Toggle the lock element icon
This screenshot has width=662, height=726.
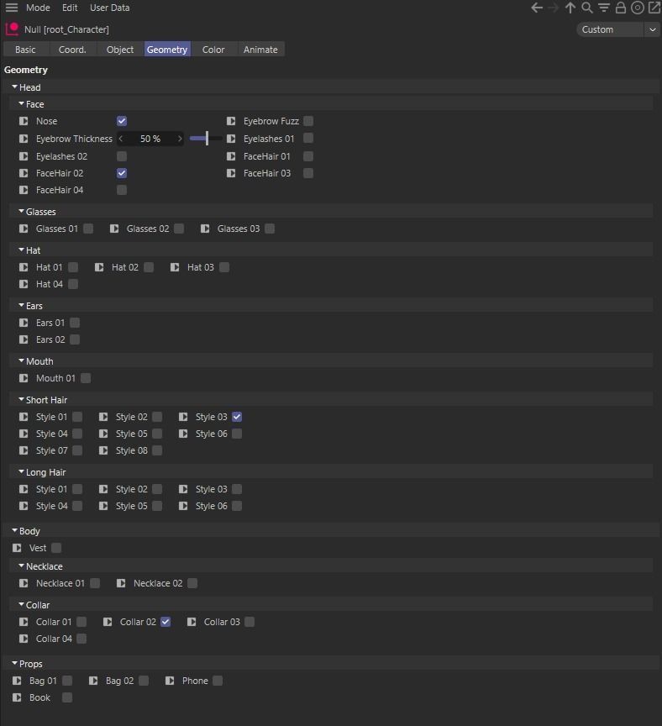pyautogui.click(x=620, y=8)
